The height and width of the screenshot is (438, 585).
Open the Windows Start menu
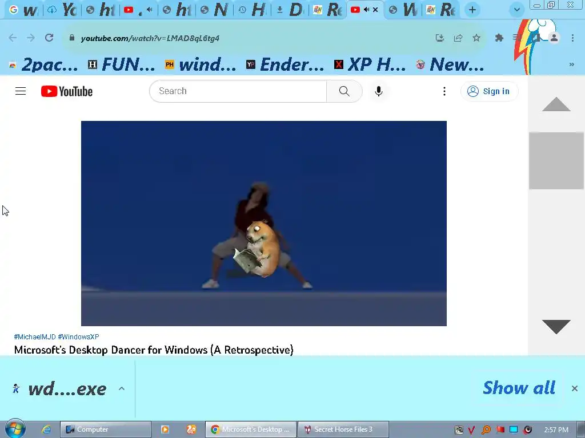(x=15, y=429)
